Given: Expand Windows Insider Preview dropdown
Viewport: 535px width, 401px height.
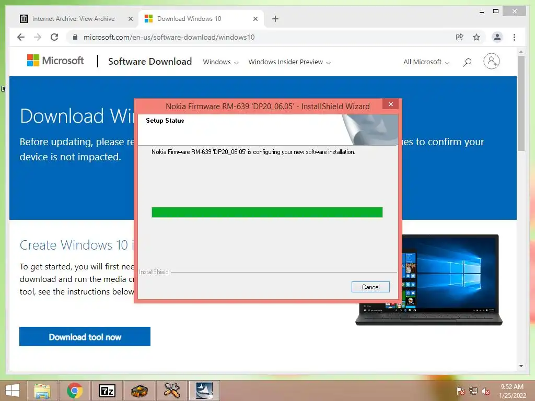Looking at the screenshot, I should (x=289, y=62).
